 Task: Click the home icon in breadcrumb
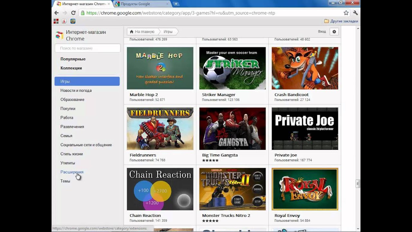point(132,32)
